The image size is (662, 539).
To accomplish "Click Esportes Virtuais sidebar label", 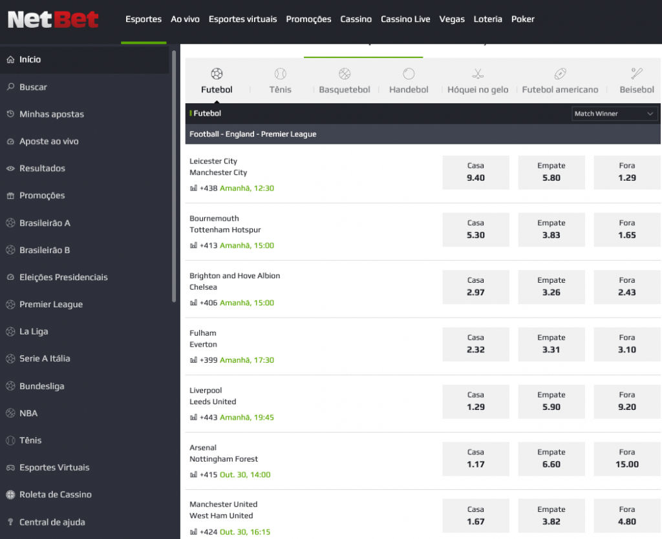I will click(x=54, y=467).
